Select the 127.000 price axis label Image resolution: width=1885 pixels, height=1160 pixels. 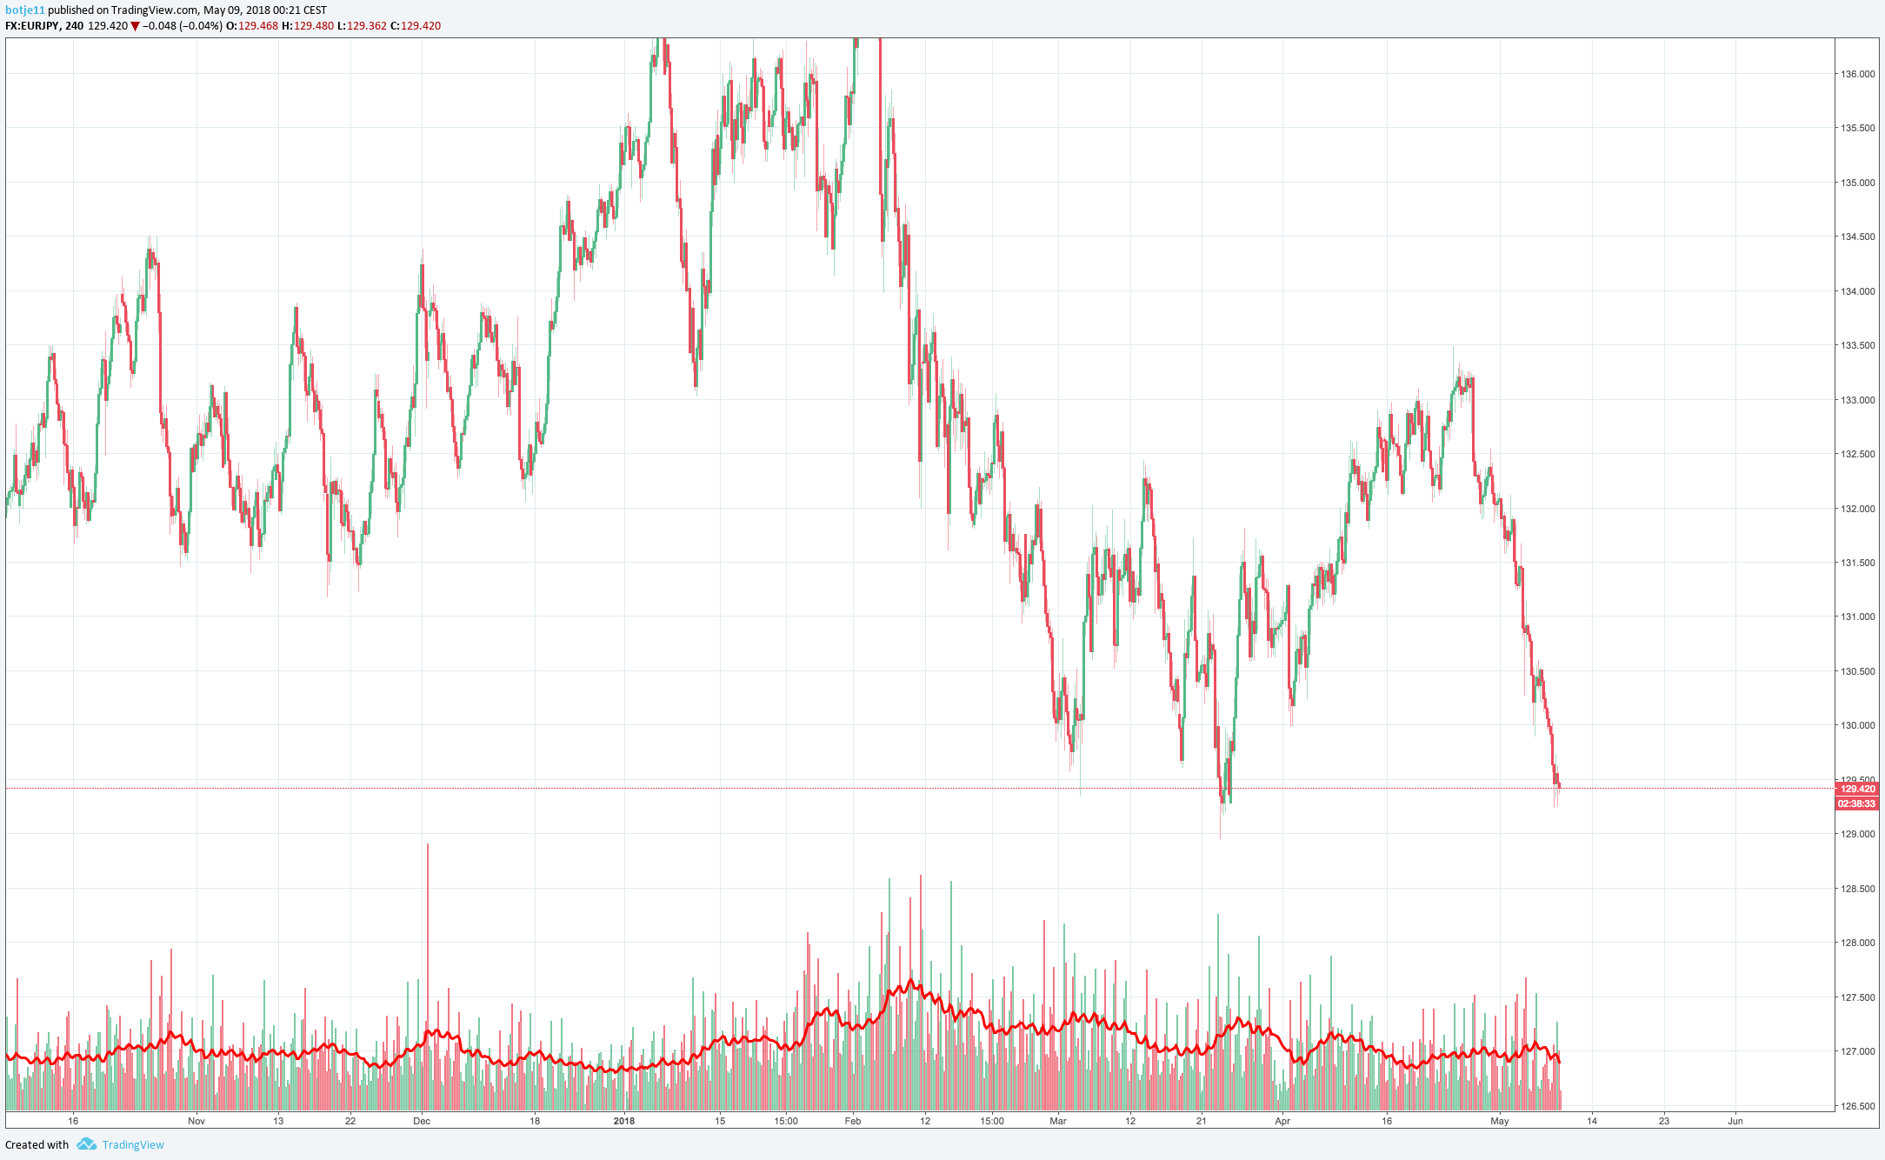pos(1857,1051)
